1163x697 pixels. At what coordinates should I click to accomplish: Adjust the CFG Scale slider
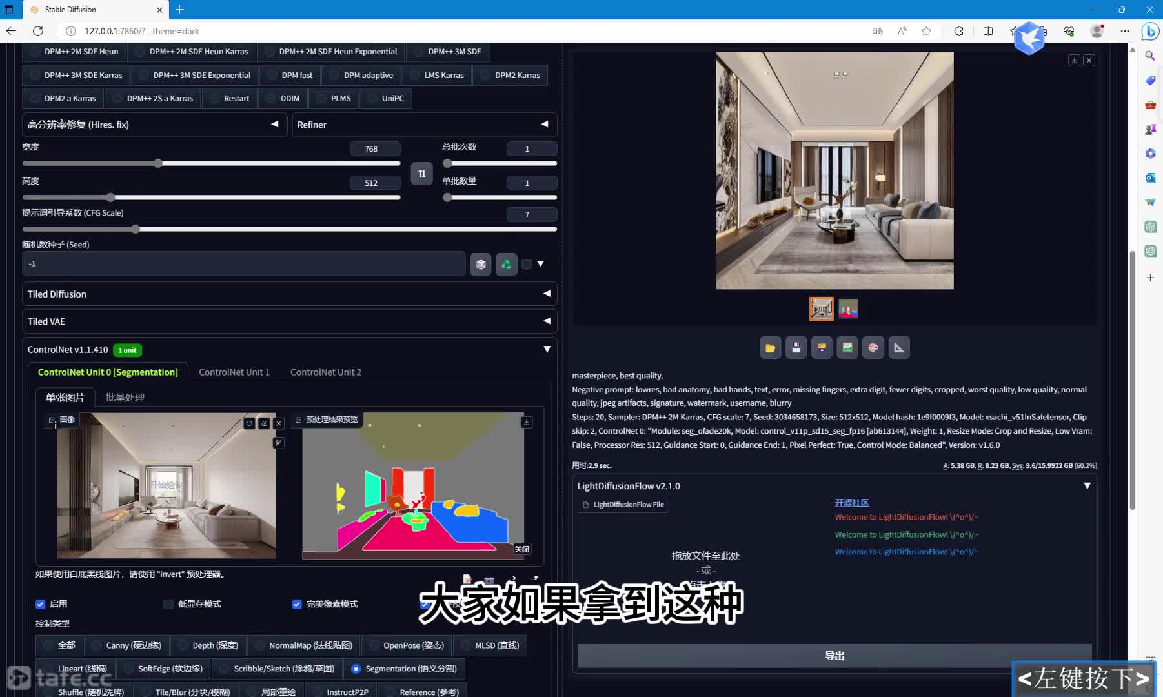pyautogui.click(x=290, y=229)
